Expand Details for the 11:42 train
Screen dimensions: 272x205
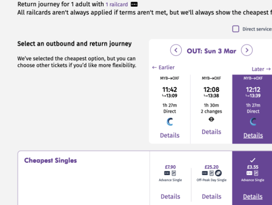coord(170,135)
